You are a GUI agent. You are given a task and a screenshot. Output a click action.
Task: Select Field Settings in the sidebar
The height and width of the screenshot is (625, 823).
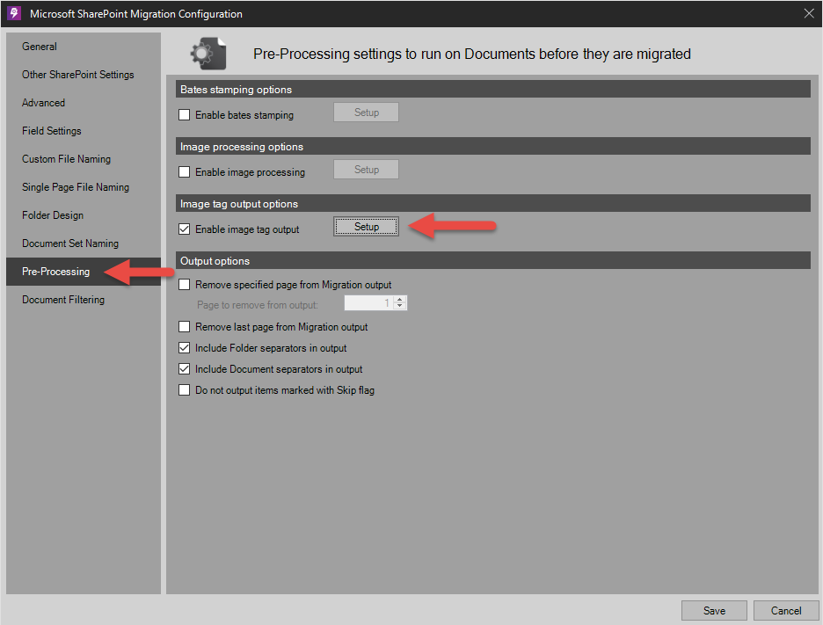click(x=84, y=131)
